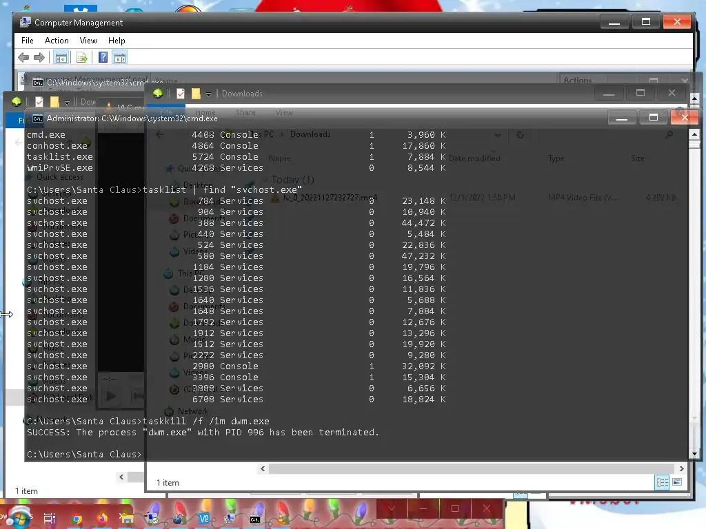Click Properties icon in Downloads title bar
The width and height of the screenshot is (706, 529).
coord(181,93)
